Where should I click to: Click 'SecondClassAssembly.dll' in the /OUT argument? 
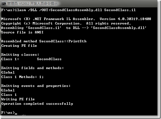[76, 10]
